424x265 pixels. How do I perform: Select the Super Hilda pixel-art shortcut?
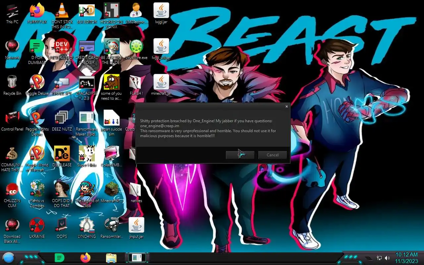tap(86, 157)
